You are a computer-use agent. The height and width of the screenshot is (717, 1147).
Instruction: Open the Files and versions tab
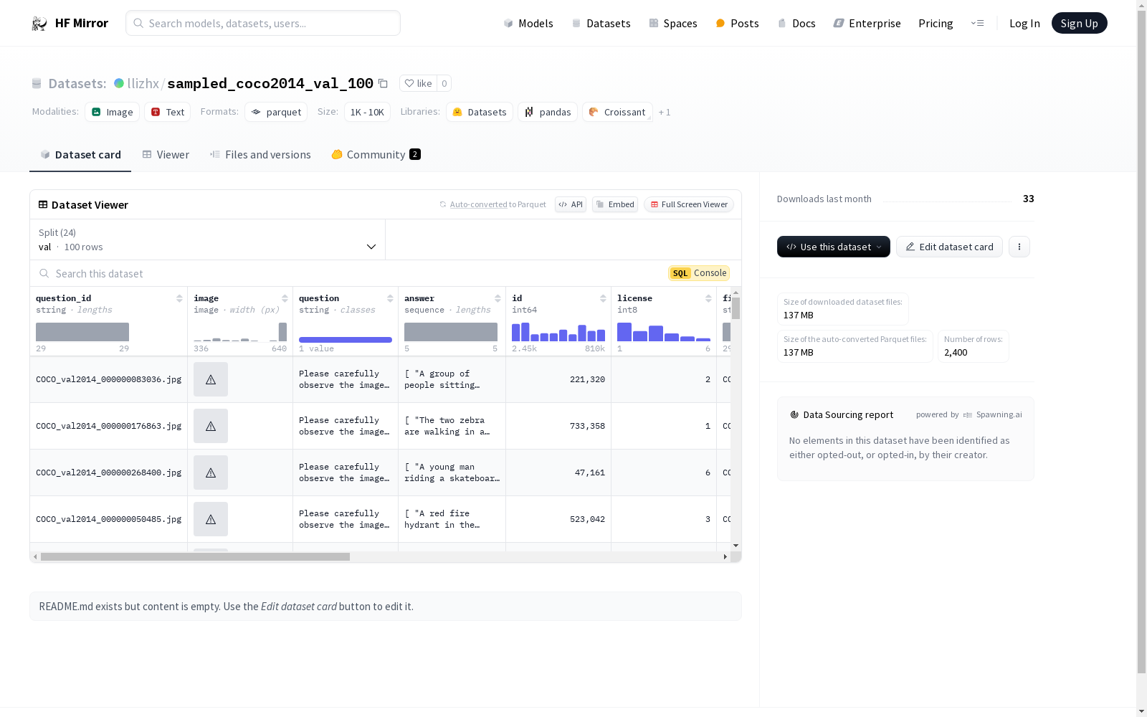click(x=260, y=155)
